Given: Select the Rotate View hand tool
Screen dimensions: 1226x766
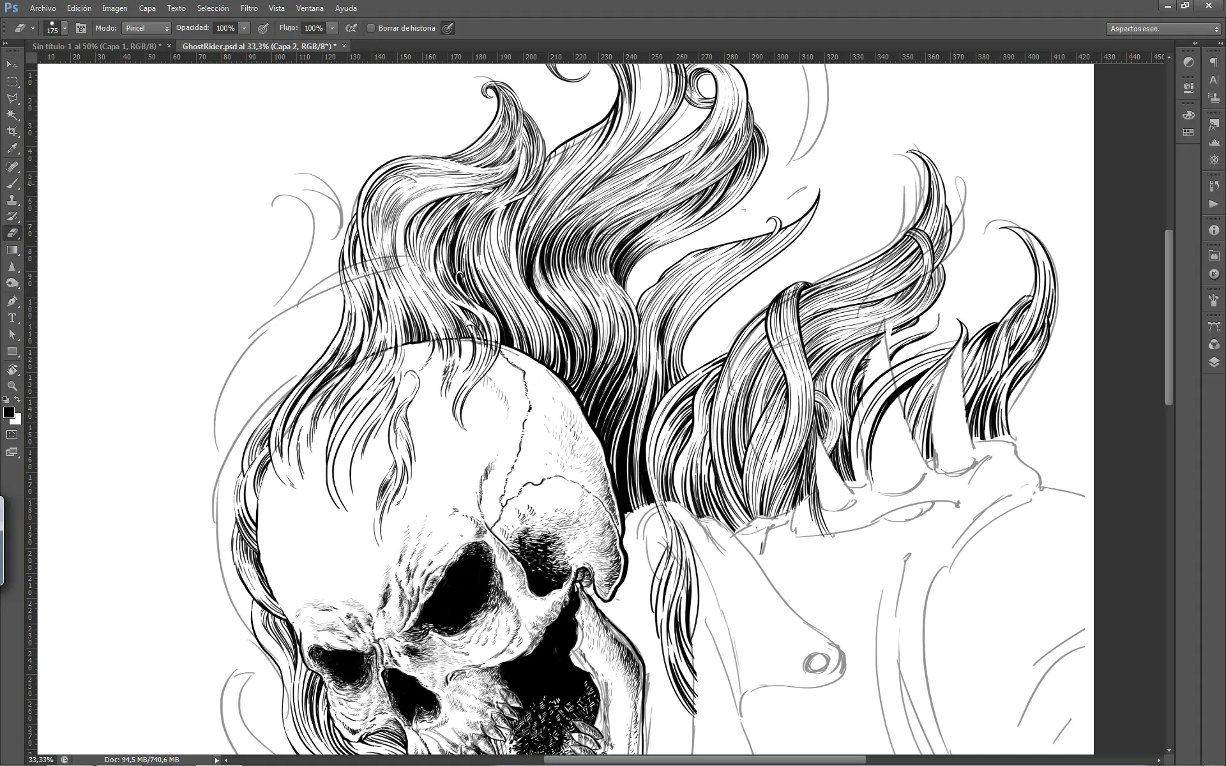Looking at the screenshot, I should pos(12,370).
